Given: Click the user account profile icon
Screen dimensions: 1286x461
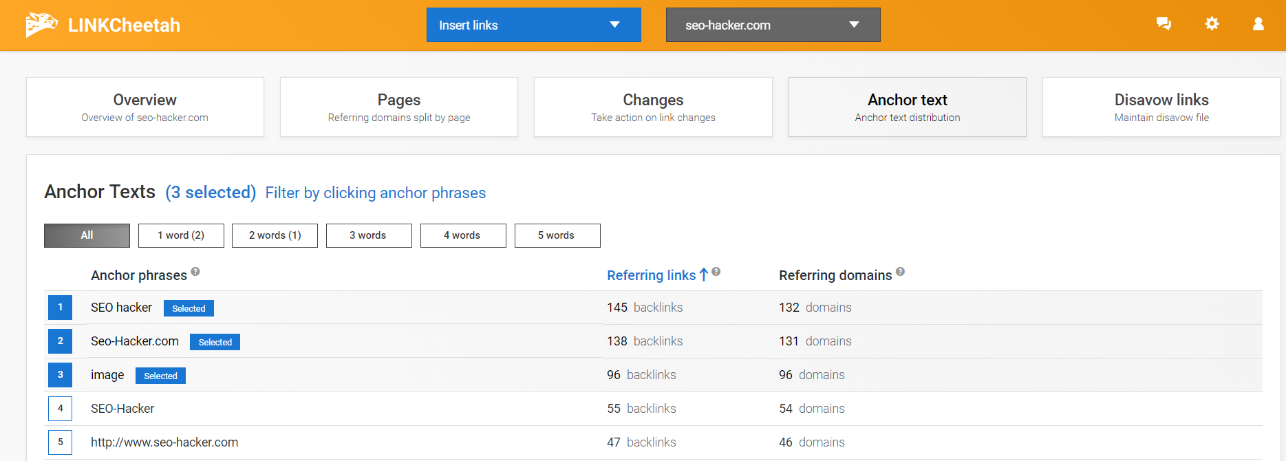Looking at the screenshot, I should (x=1258, y=24).
